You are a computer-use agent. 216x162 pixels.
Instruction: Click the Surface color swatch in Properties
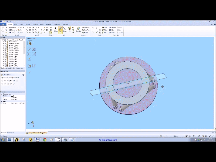[12, 96]
